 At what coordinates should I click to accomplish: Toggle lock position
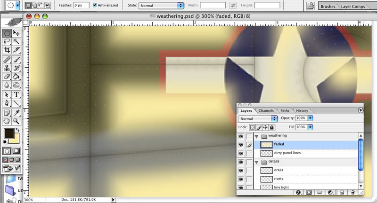coord(265,127)
